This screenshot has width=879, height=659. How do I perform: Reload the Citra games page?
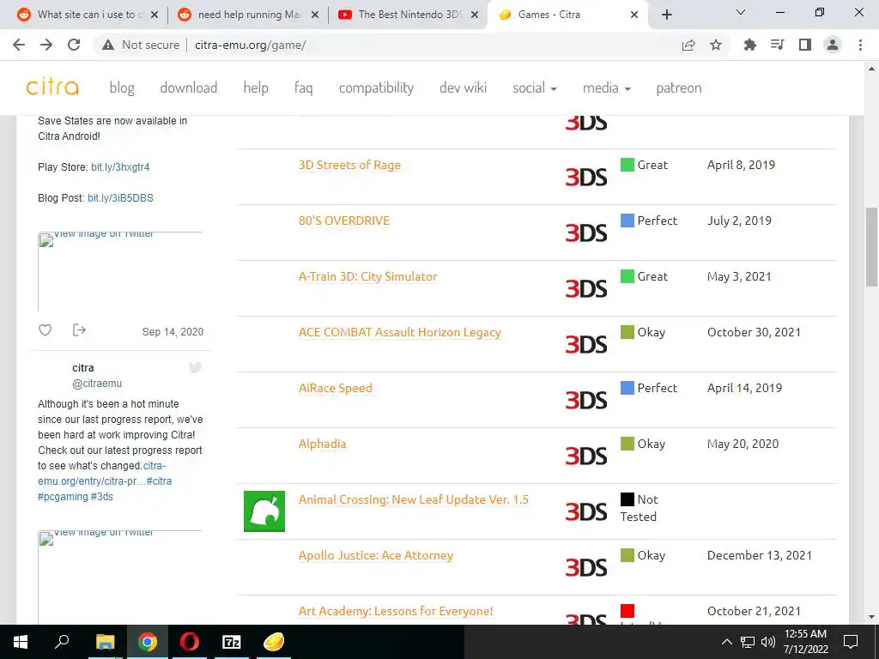click(74, 45)
